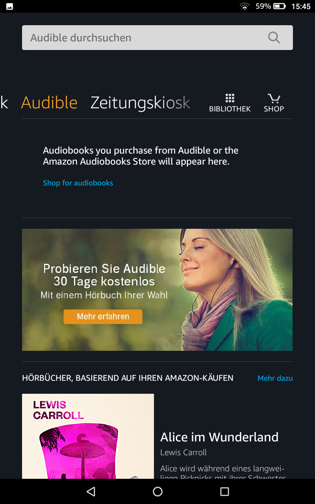This screenshot has width=315, height=504.
Task: Tap the Android back triangle button
Action: pyautogui.click(x=91, y=491)
